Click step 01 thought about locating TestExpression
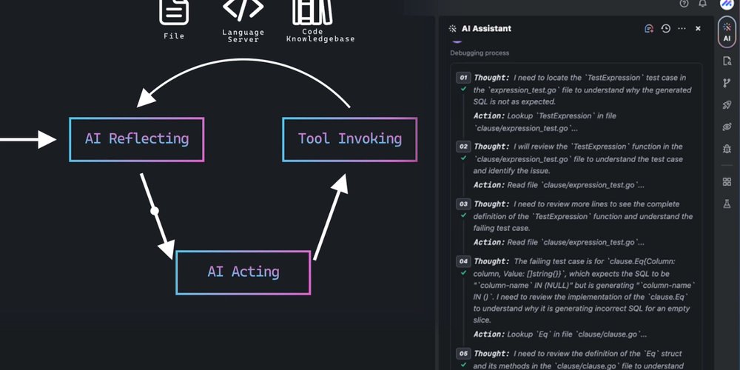 coord(582,90)
